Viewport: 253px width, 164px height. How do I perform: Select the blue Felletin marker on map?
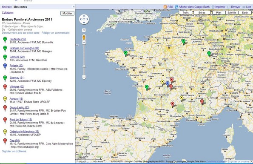click(x=168, y=84)
